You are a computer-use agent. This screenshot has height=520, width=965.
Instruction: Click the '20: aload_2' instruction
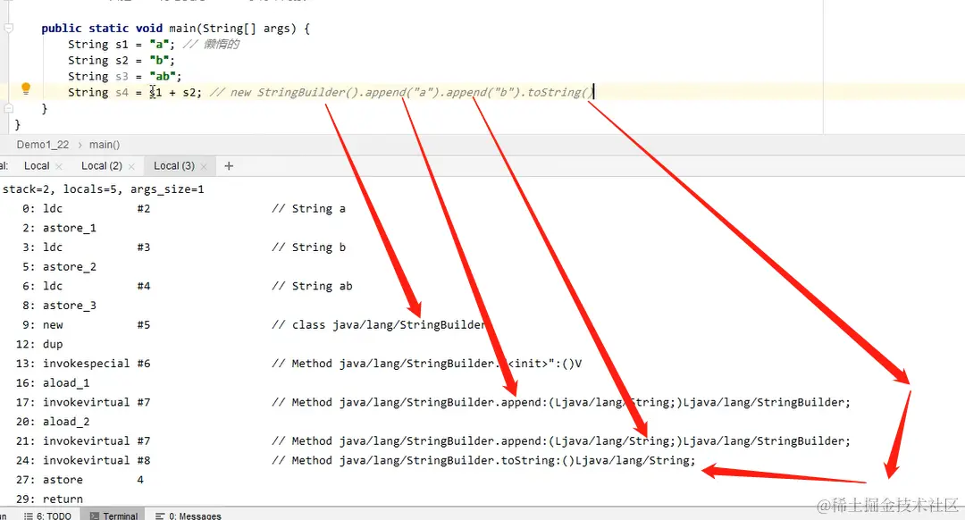click(x=53, y=422)
